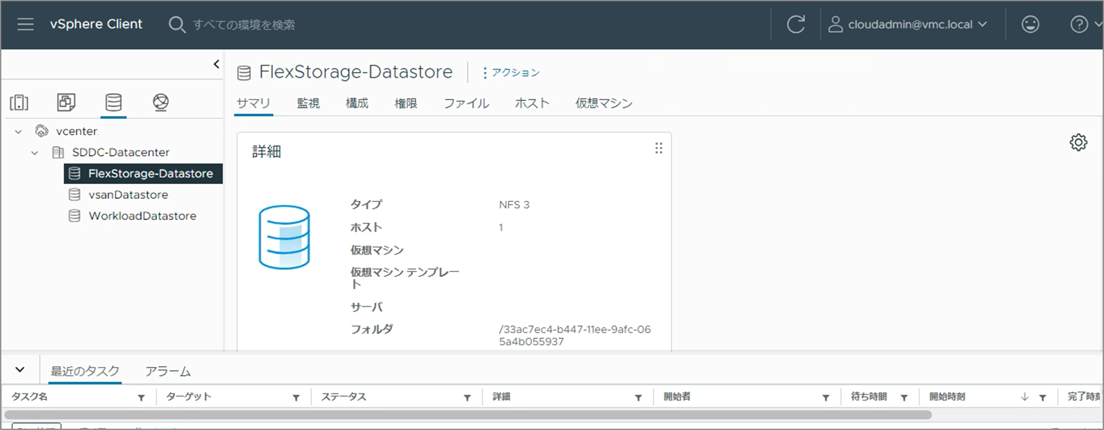Screen dimensions: 1104x430
Task: Filter the task name column
Action: 141,398
